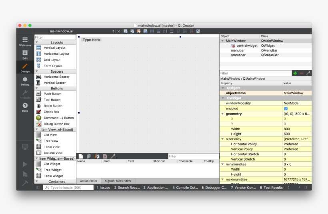Click the red minus remove property icon
Screen dimensions: 328x214
pyautogui.click(x=302, y=73)
